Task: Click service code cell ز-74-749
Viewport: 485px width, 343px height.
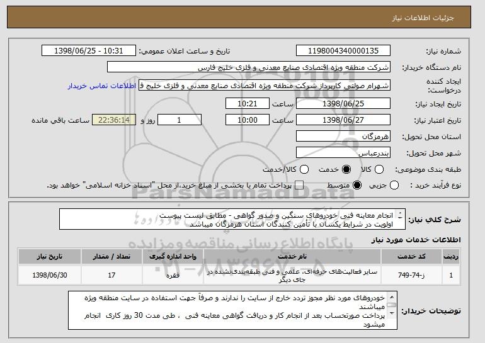Action: point(411,275)
